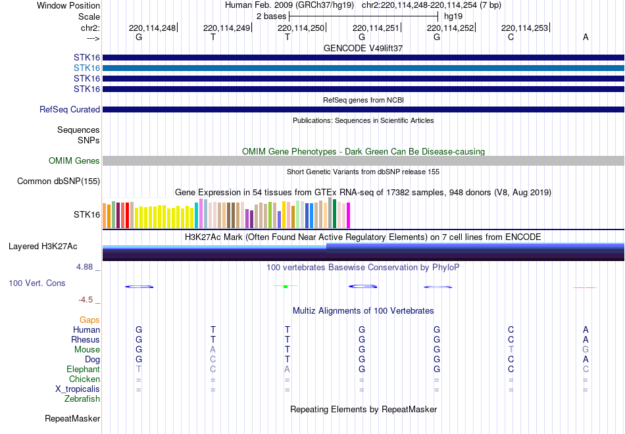Click the GENCODE V49lift37 track title
Viewport: 625px width, 434px height.
[x=363, y=48]
